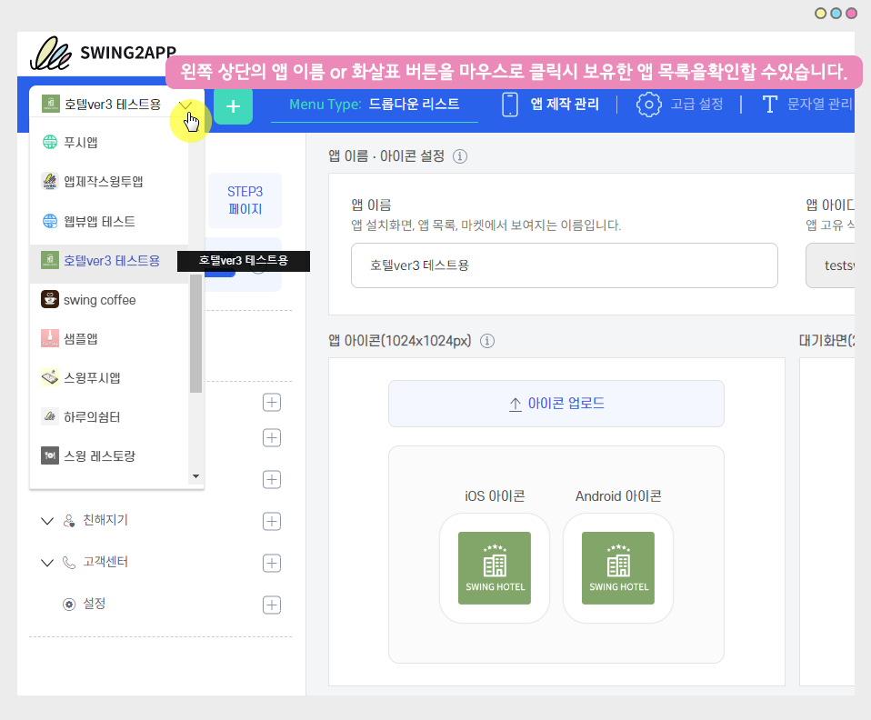Click the plus icon beside 친해지기
871x720 pixels.
[x=271, y=521]
